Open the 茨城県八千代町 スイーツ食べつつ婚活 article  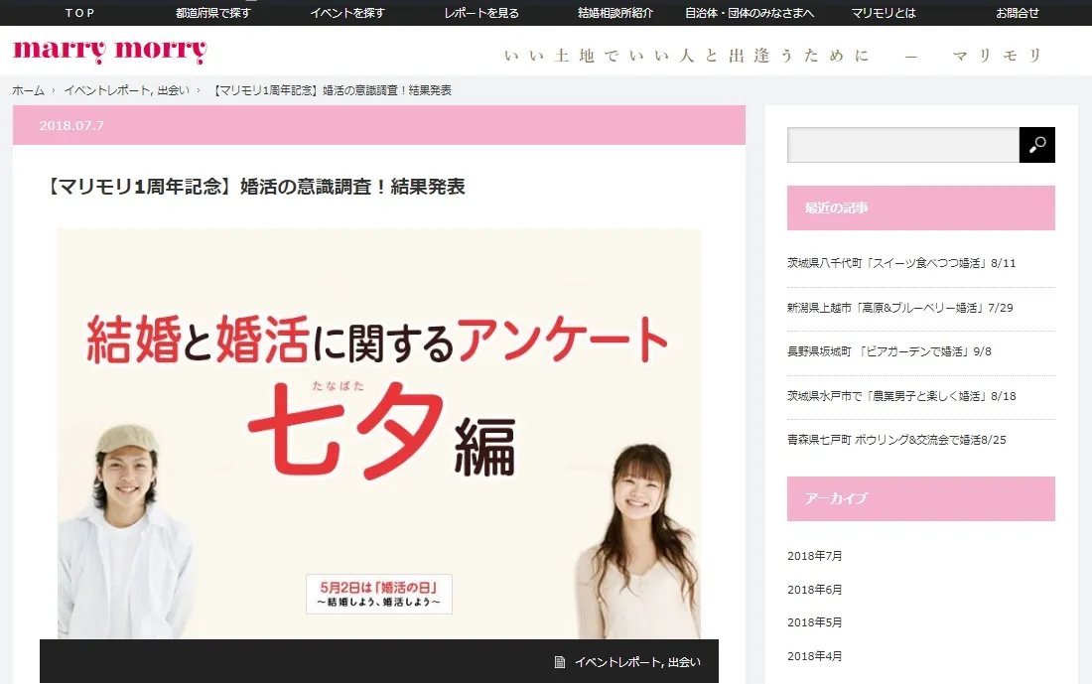click(901, 263)
